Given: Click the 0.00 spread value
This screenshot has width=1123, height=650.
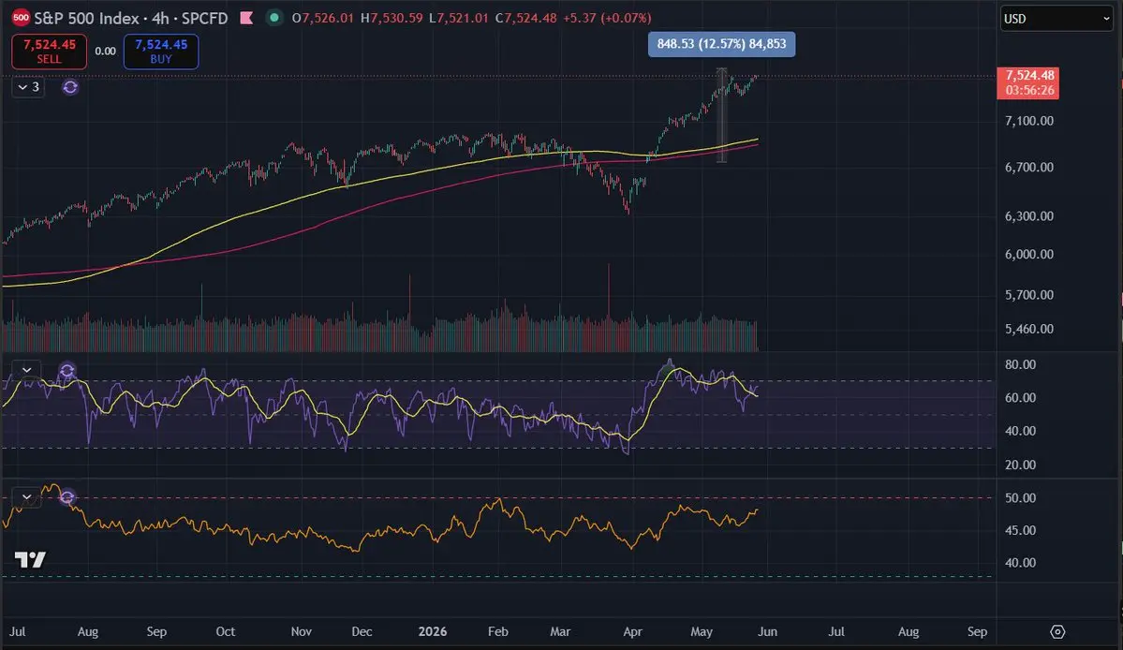Looking at the screenshot, I should (x=105, y=52).
